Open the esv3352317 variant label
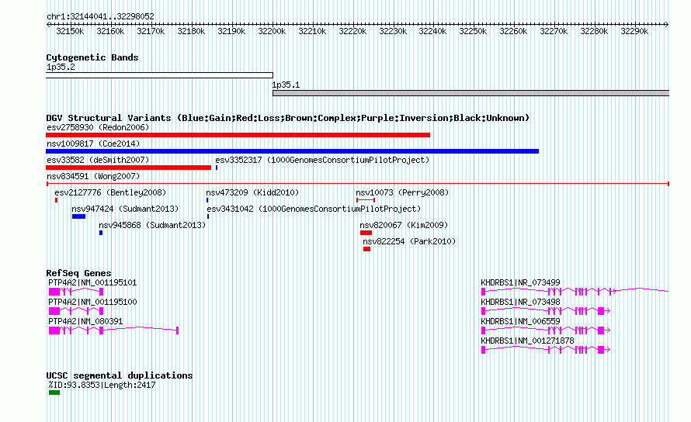This screenshot has width=691, height=422. [322, 160]
